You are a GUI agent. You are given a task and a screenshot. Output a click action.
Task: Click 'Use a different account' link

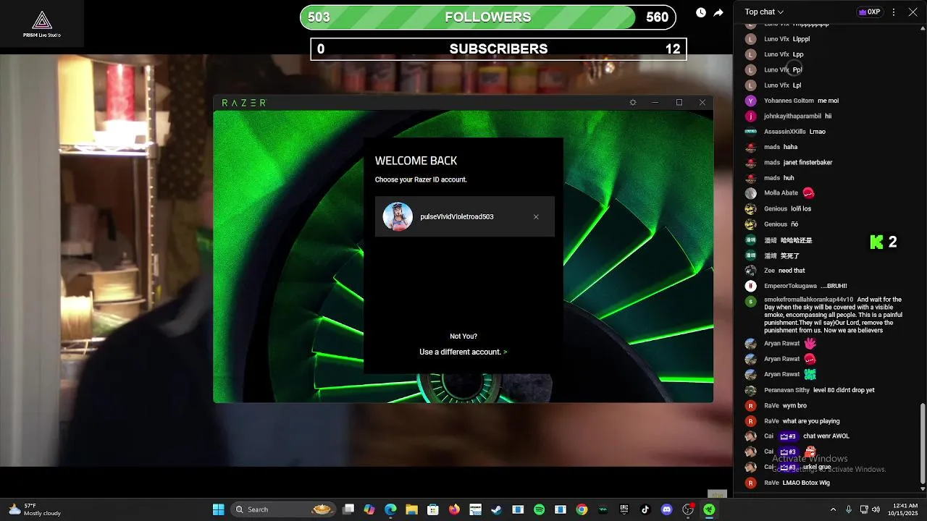(463, 352)
